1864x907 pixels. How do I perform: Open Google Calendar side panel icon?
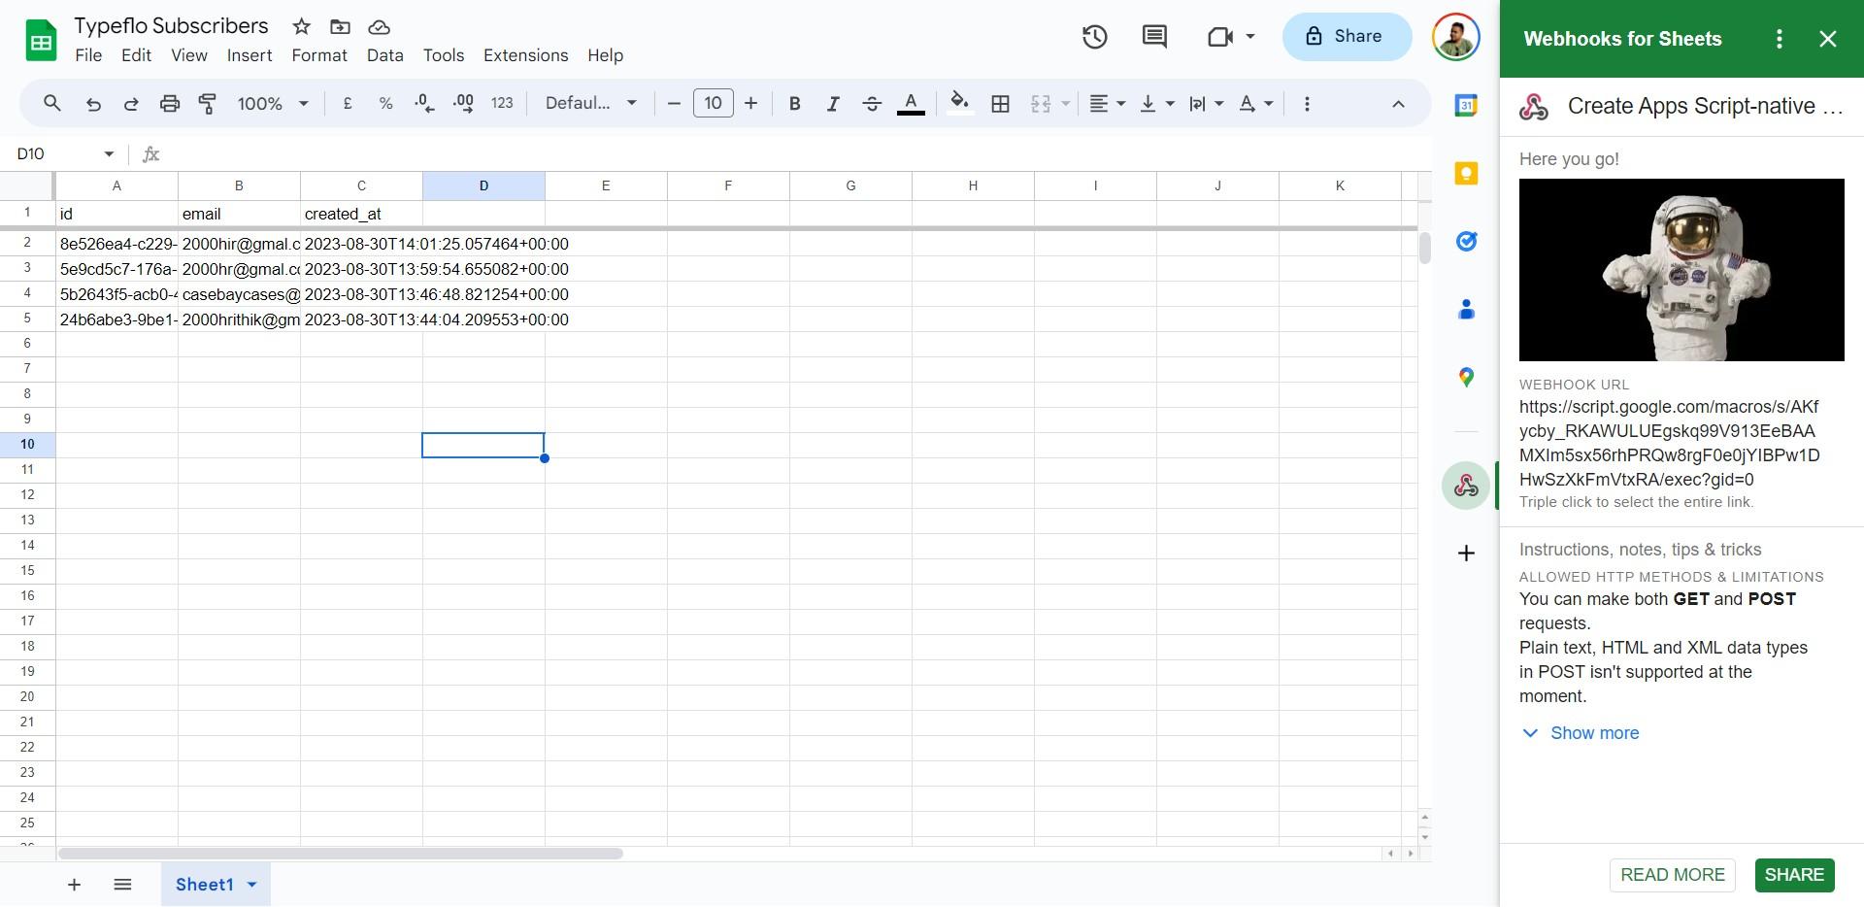pos(1466,106)
